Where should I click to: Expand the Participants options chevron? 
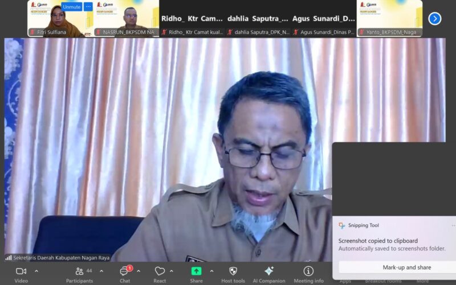[101, 271]
